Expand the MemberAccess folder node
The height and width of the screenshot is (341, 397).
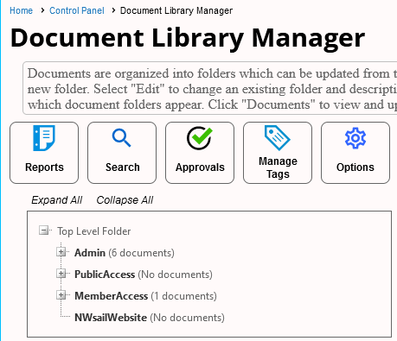pyautogui.click(x=61, y=295)
